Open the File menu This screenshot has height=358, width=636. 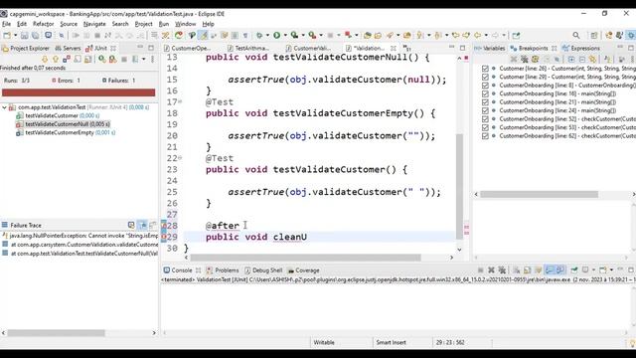pos(7,24)
